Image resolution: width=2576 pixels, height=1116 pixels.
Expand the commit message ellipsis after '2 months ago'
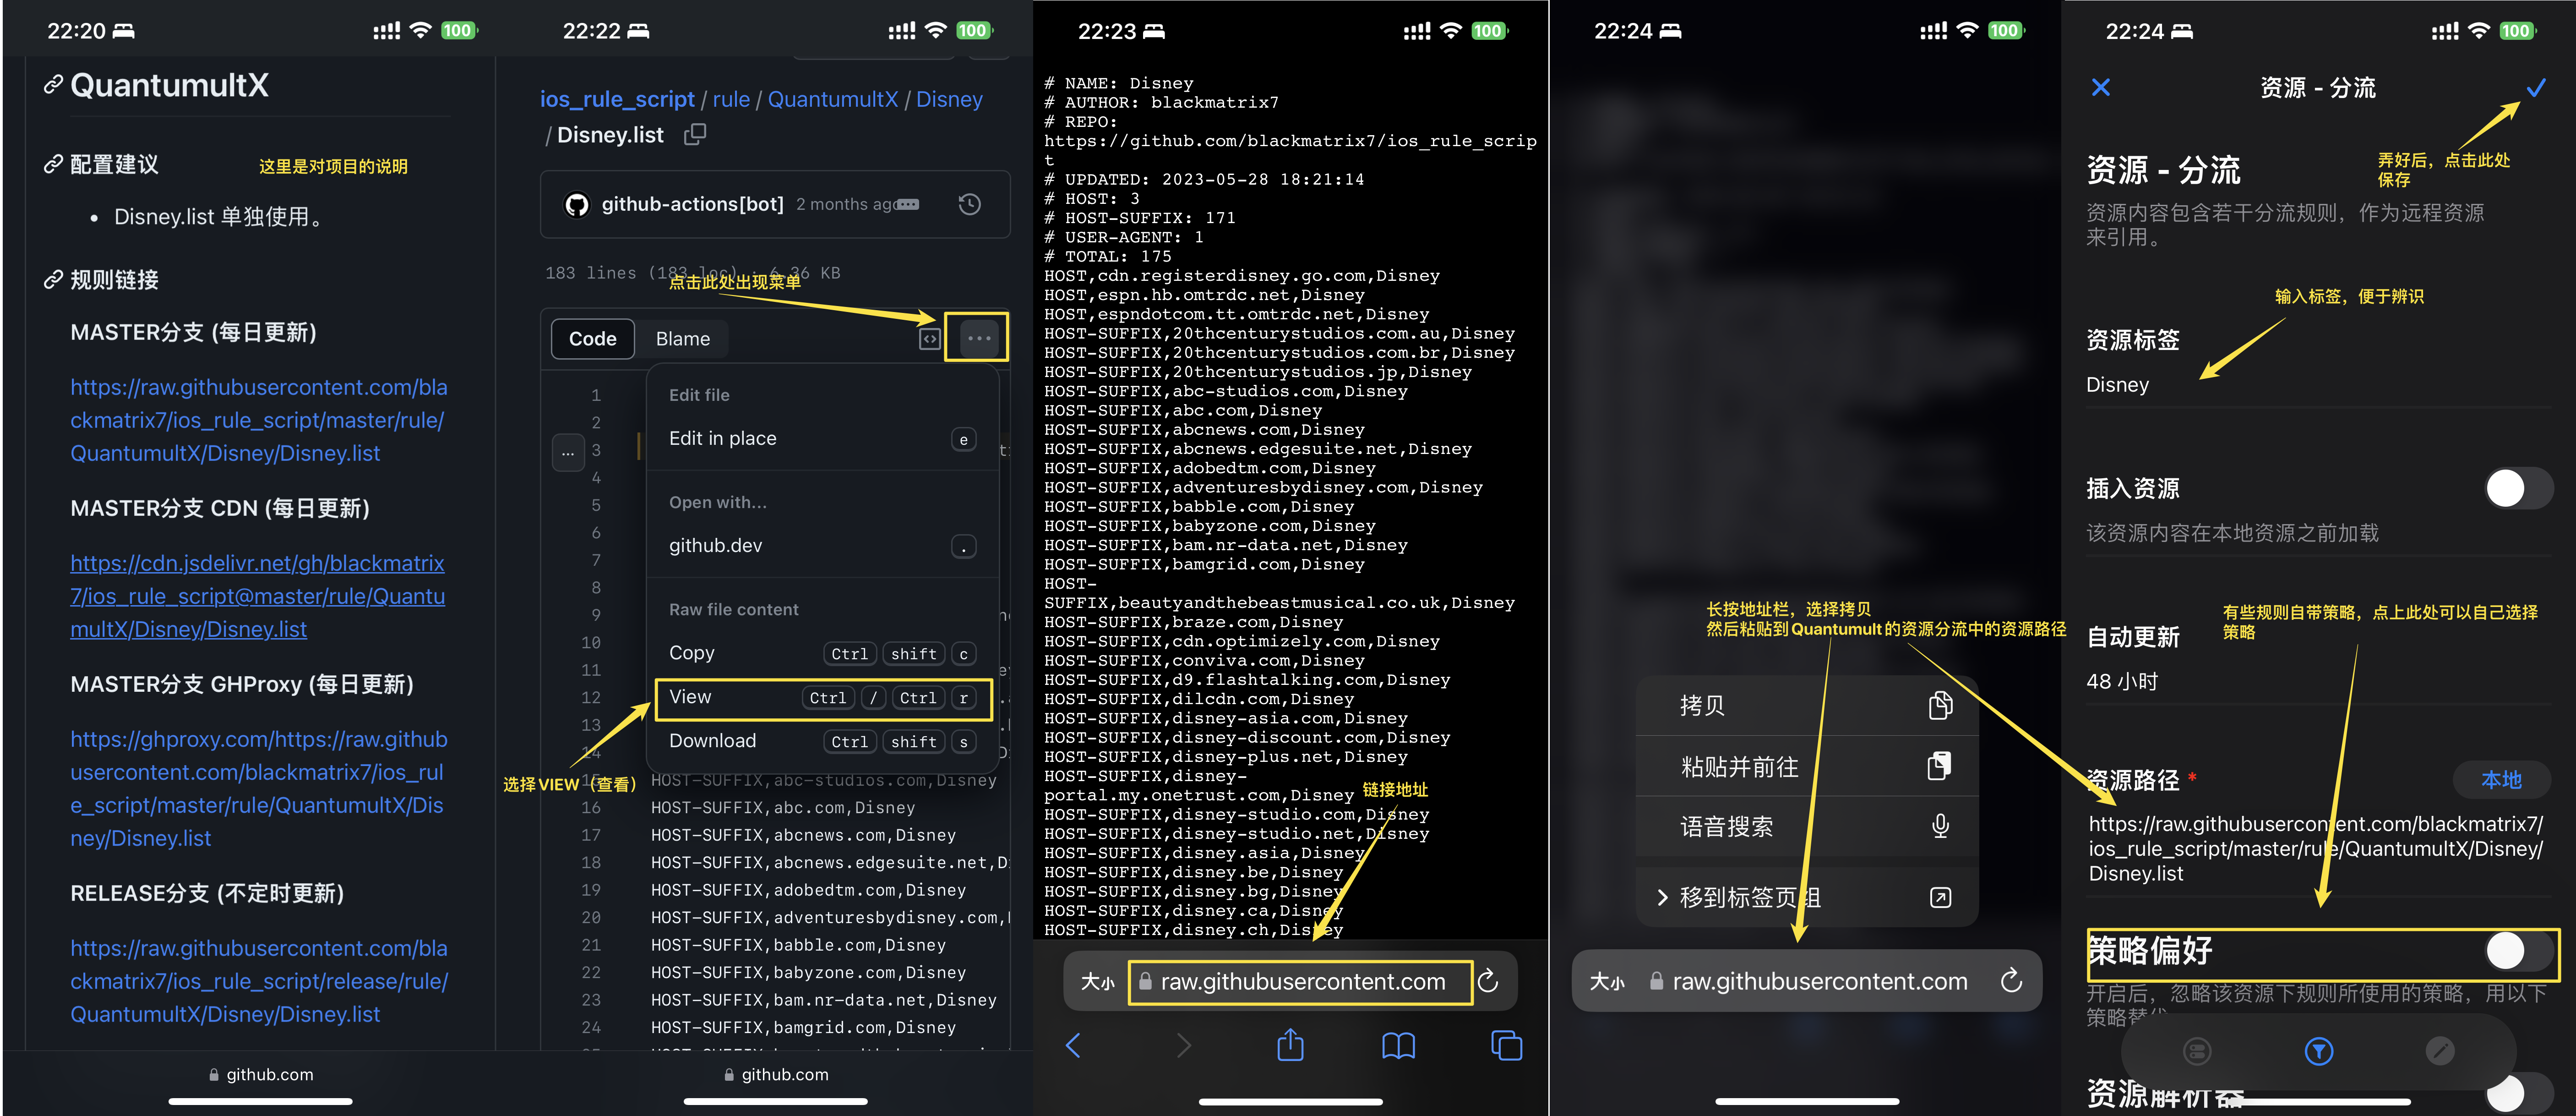907,204
